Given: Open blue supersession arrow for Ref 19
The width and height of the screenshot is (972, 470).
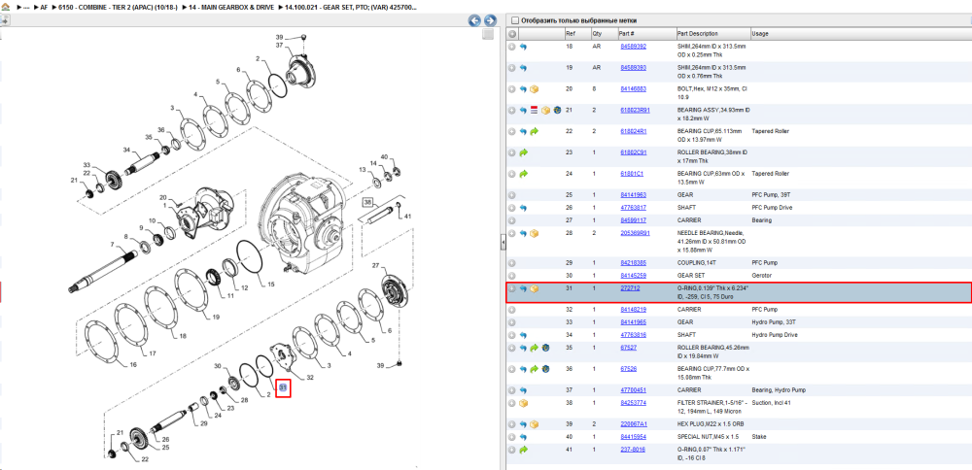Looking at the screenshot, I should click(x=523, y=68).
